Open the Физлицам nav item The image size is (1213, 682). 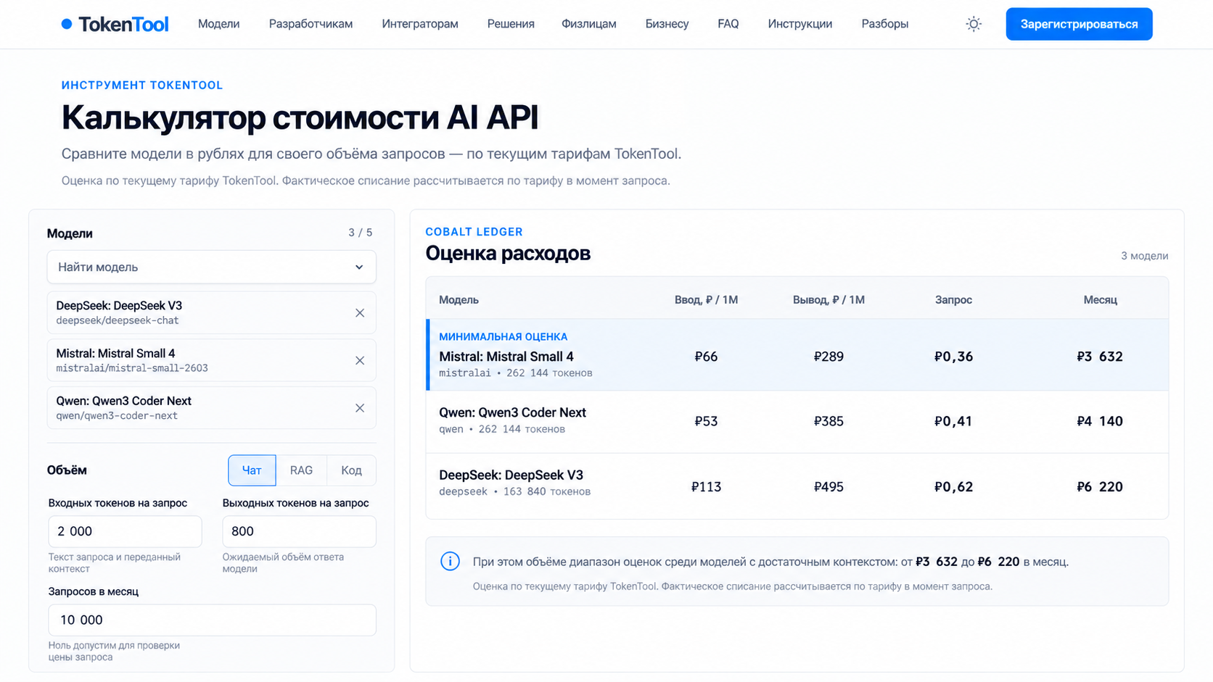pyautogui.click(x=589, y=24)
